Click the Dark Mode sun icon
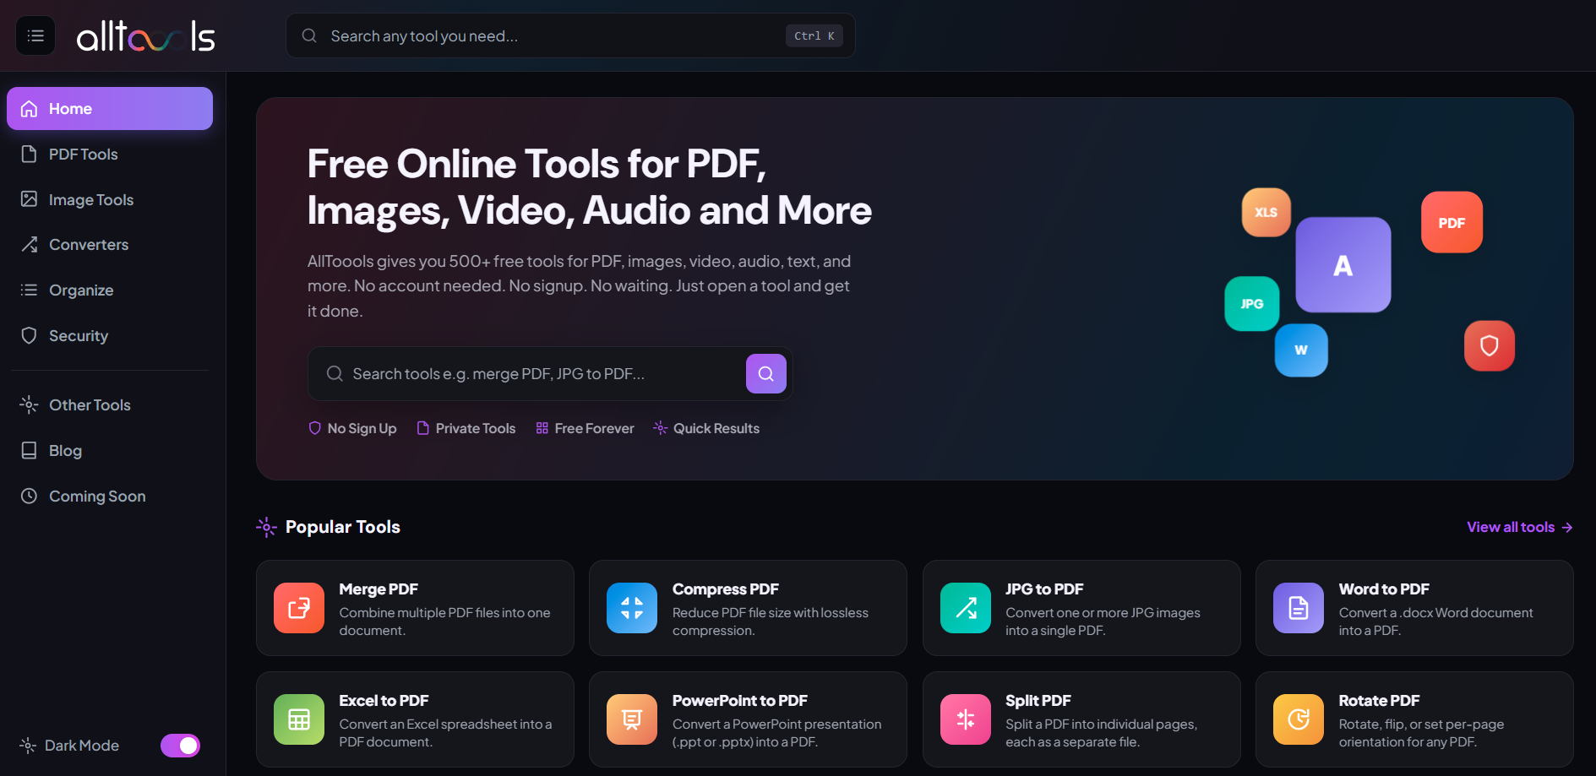The image size is (1596, 776). point(28,746)
